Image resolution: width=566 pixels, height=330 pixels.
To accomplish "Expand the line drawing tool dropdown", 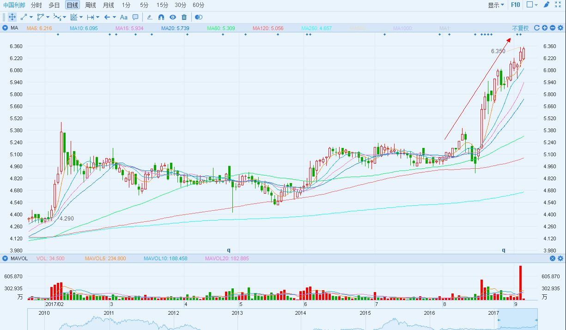I will pos(31,18).
